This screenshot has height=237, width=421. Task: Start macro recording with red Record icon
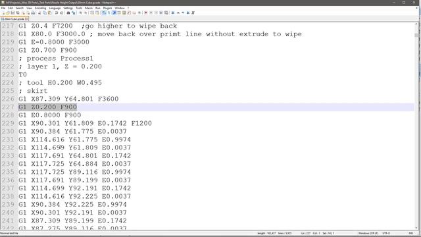pos(146,13)
